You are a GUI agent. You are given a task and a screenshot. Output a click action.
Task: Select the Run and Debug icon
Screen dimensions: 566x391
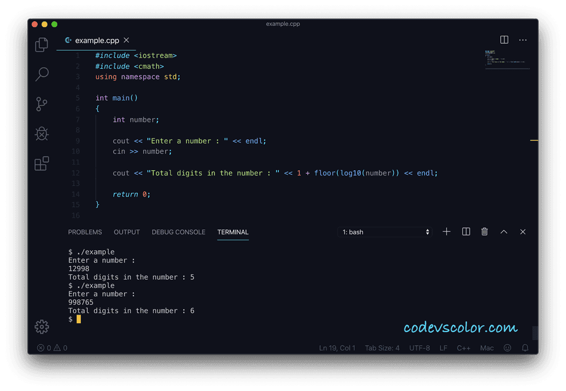point(41,134)
